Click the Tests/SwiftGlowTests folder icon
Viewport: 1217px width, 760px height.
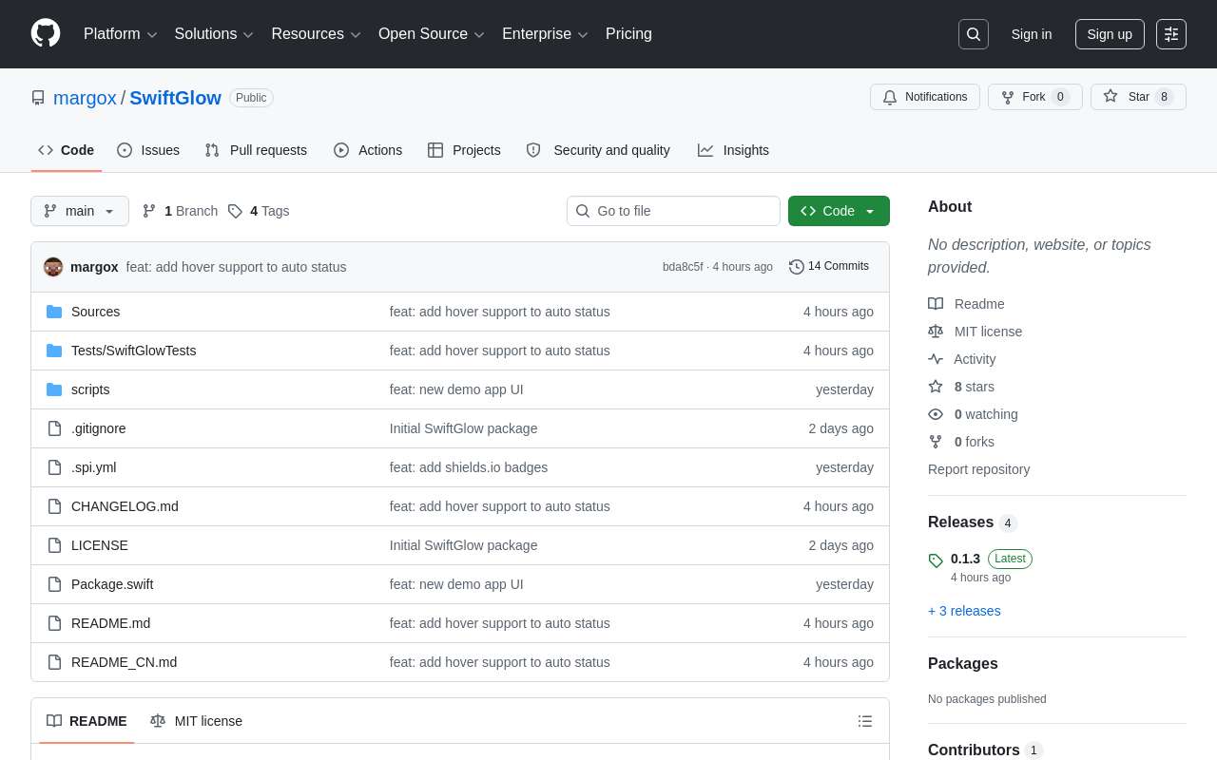click(54, 351)
